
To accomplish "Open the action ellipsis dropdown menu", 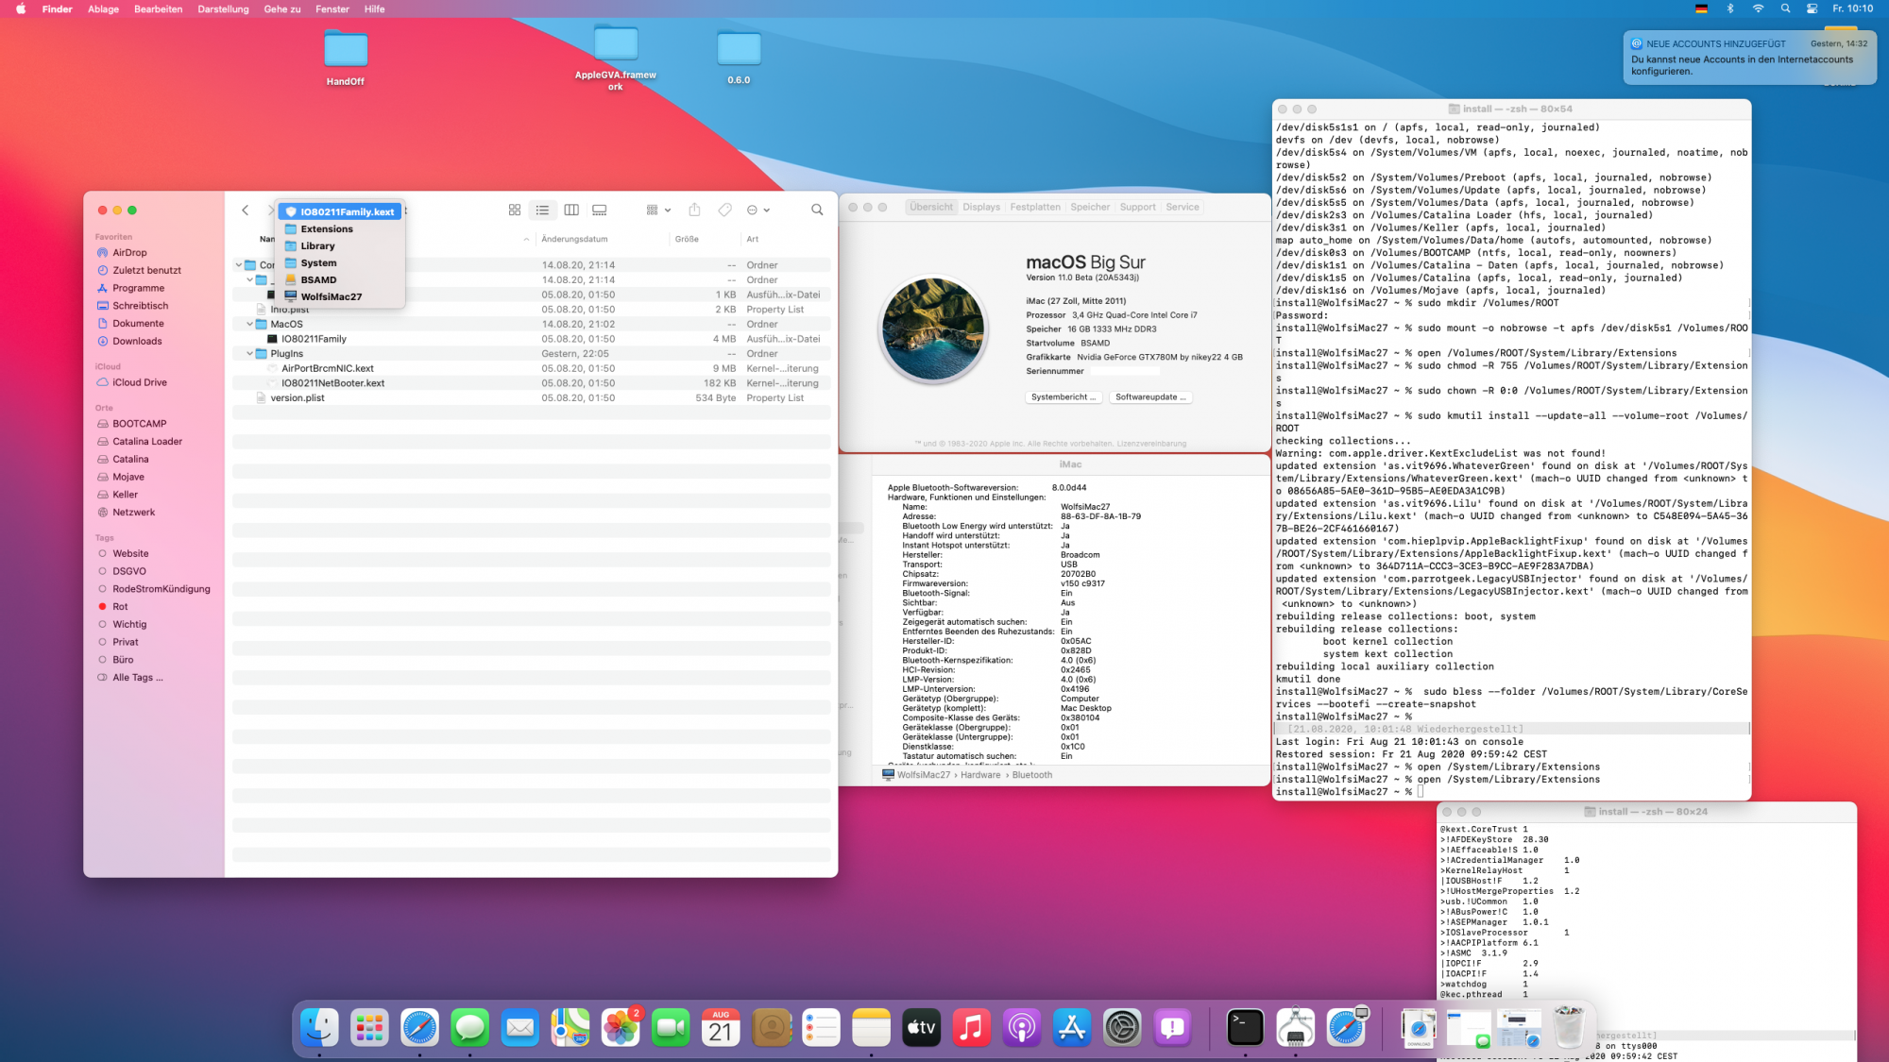I will pos(758,210).
